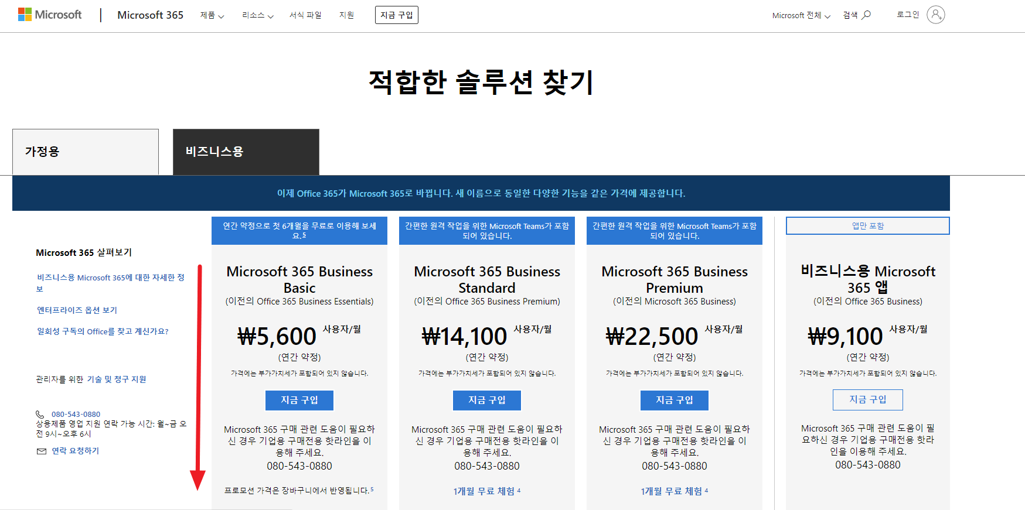The image size is (1025, 510).
Task: Click the Microsoft 365 header link
Action: [x=150, y=15]
